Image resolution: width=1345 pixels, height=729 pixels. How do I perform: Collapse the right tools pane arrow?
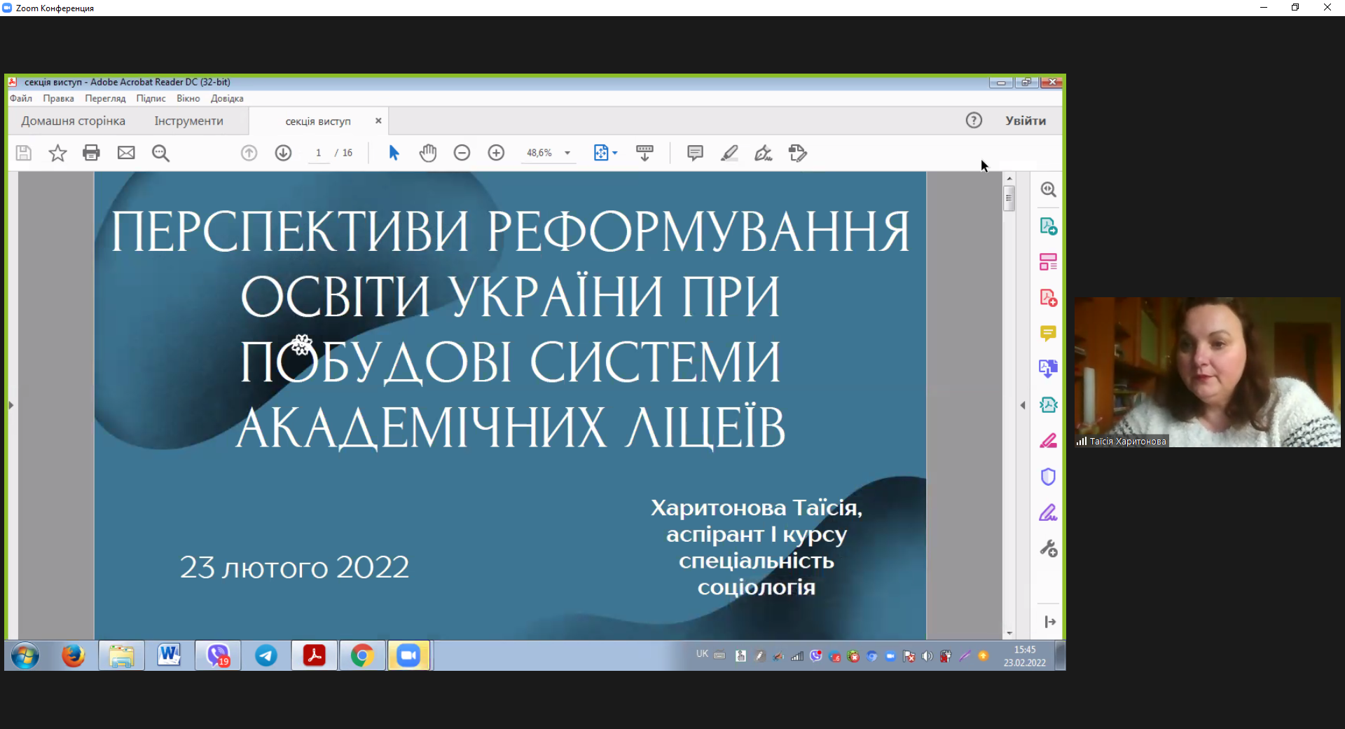coord(1049,622)
